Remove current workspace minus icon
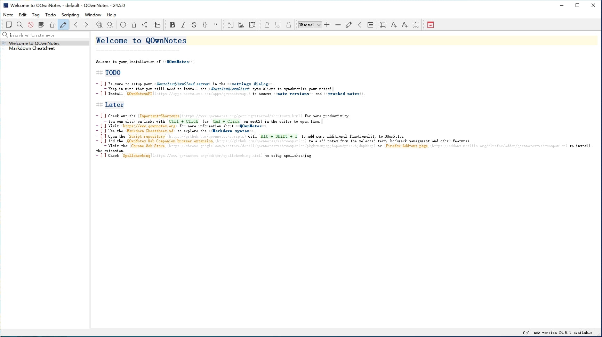This screenshot has height=337, width=602. [x=338, y=25]
